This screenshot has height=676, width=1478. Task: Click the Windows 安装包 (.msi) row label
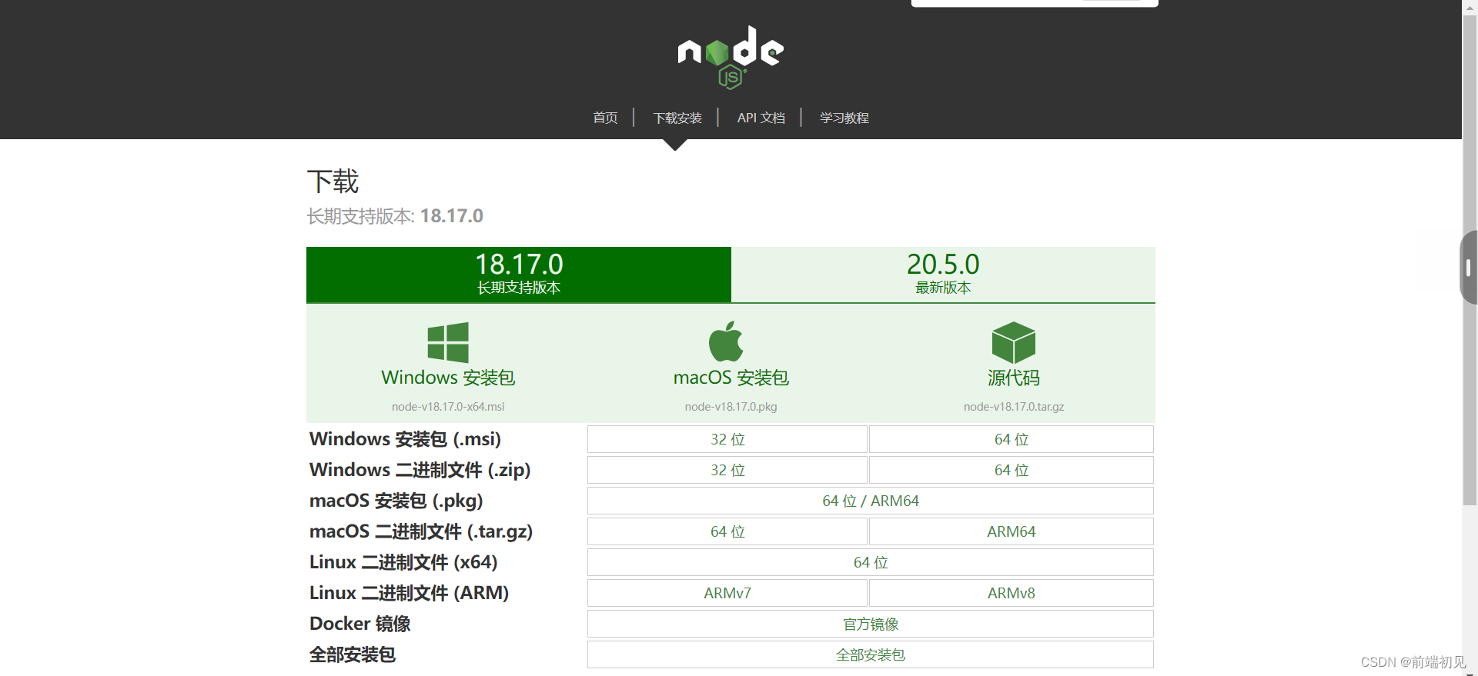pyautogui.click(x=405, y=439)
